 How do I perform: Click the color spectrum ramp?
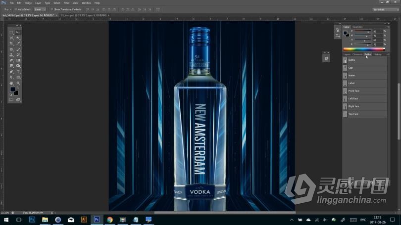pos(364,49)
